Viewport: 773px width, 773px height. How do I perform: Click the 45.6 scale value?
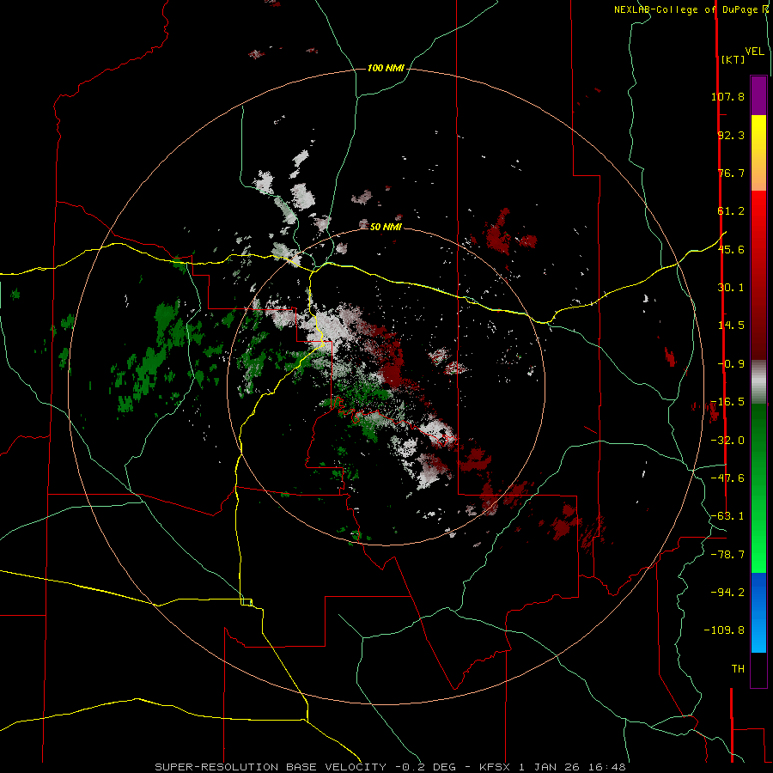731,249
